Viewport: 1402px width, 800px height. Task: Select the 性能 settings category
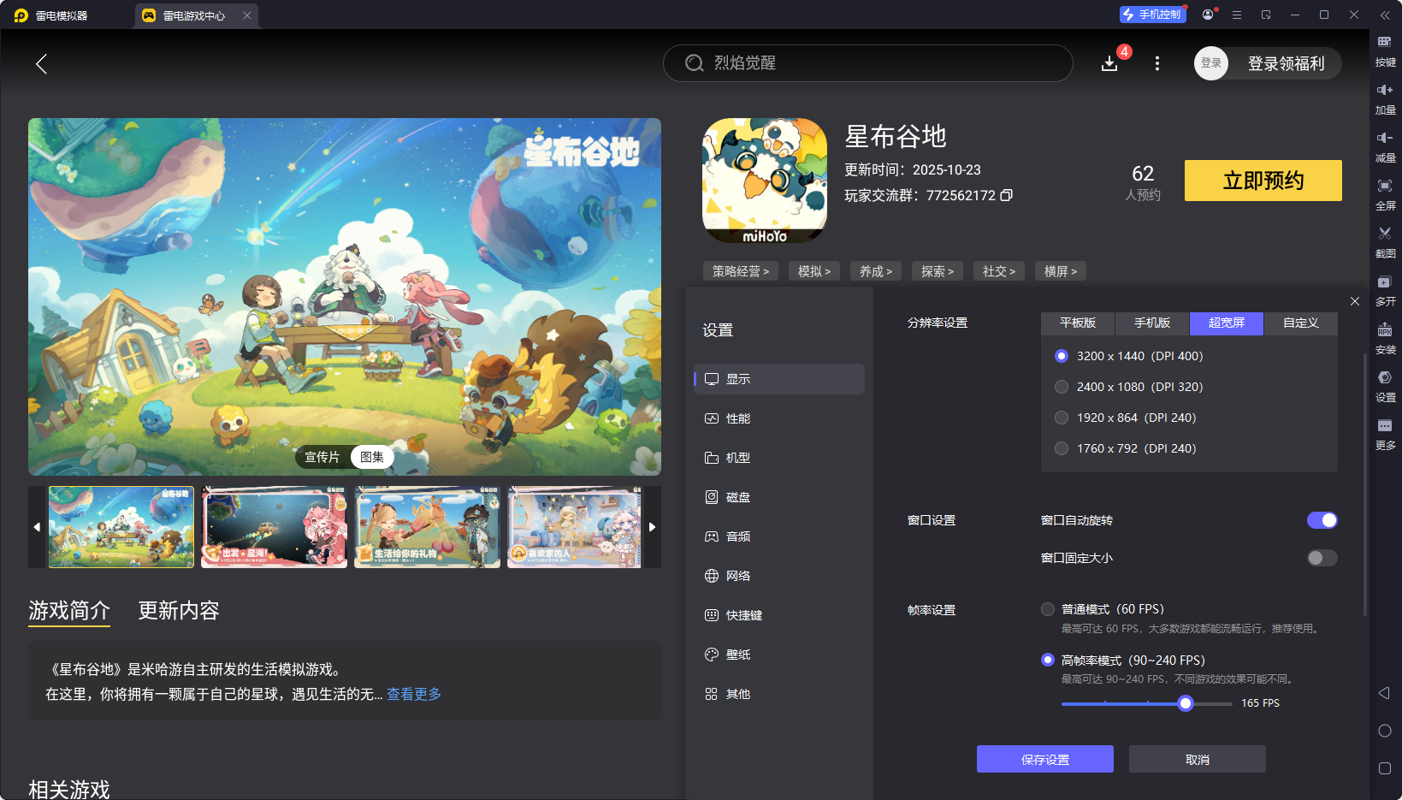(x=740, y=418)
